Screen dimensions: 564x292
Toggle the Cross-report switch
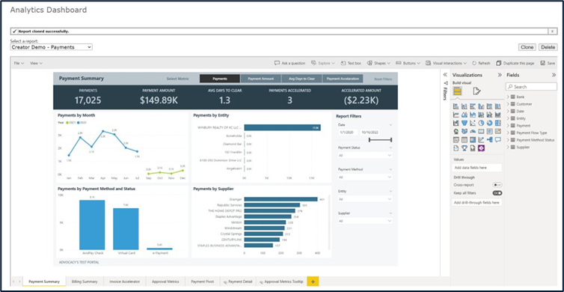497,185
